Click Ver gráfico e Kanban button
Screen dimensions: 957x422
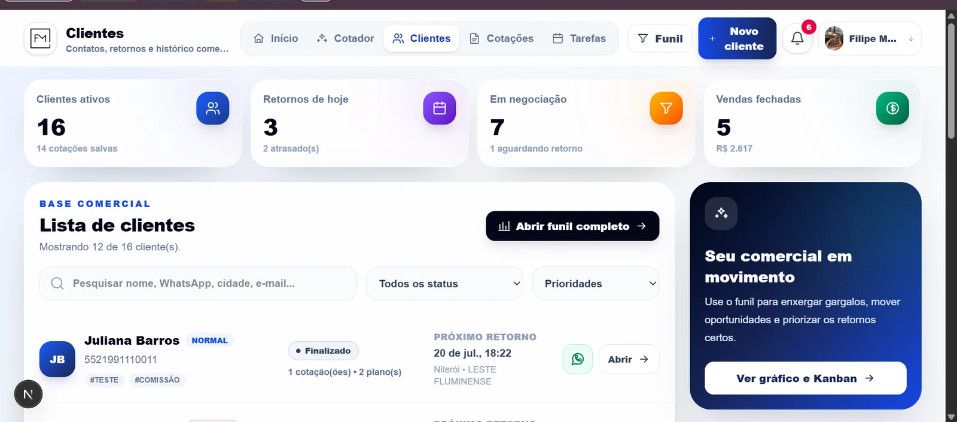coord(805,378)
